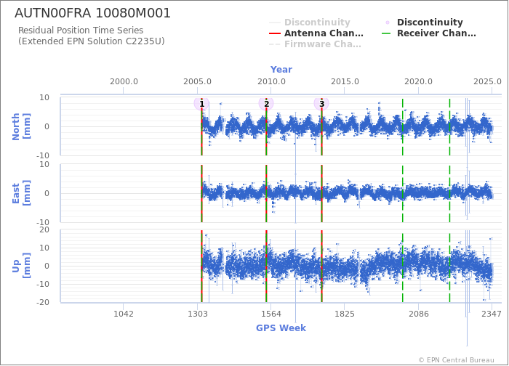Select discontinuity marker 1
The image size is (509, 366).
pos(201,104)
